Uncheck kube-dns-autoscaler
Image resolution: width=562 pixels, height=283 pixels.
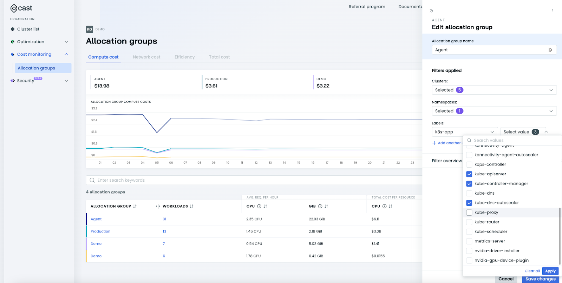pos(469,203)
